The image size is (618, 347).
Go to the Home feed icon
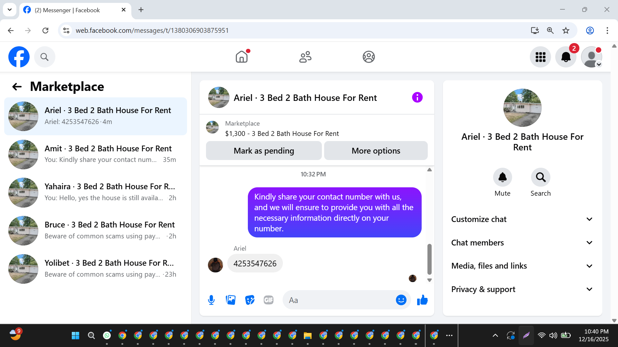242,57
